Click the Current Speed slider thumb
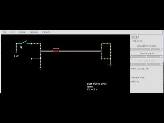 coord(146,57)
